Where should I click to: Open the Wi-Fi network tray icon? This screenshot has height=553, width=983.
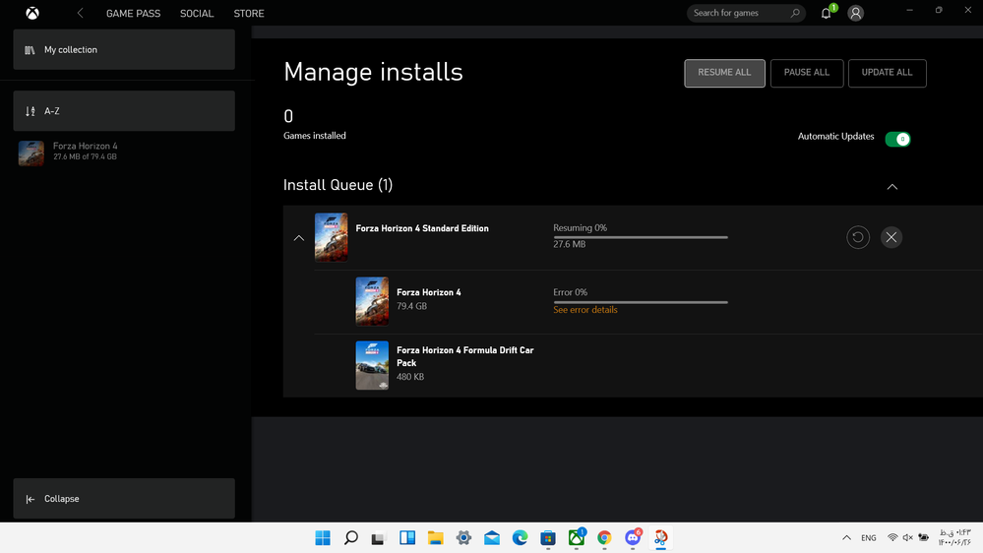point(892,537)
